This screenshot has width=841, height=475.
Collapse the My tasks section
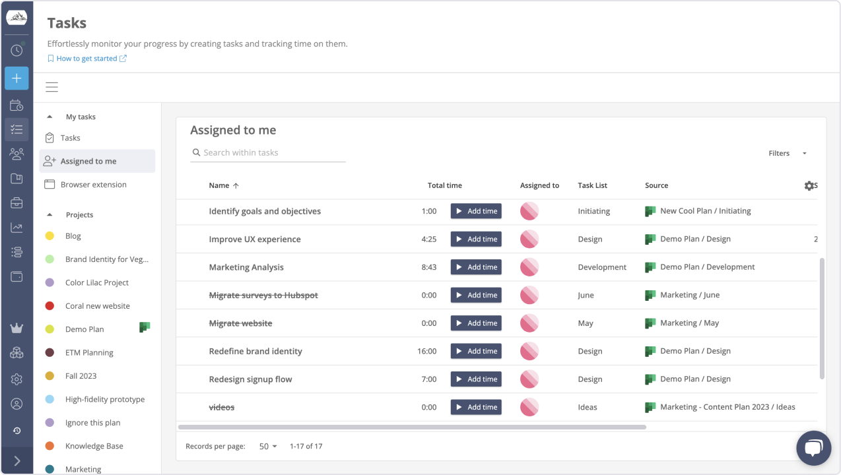(x=49, y=116)
